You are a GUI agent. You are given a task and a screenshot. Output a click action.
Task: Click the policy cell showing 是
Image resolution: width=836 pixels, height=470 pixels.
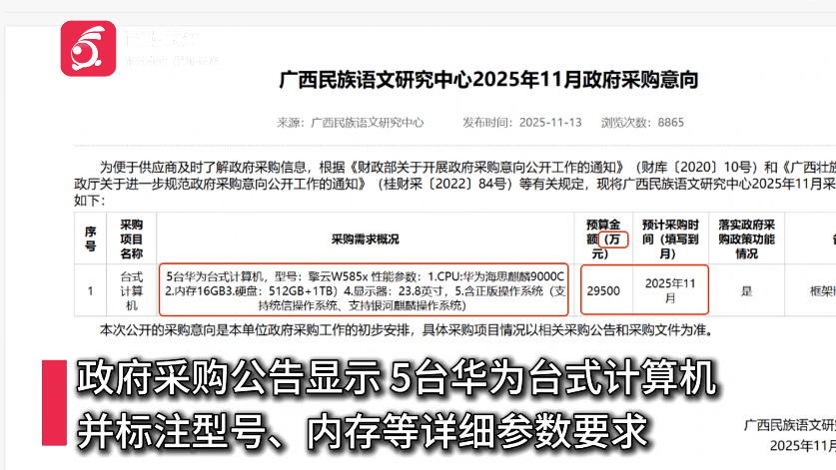(746, 290)
